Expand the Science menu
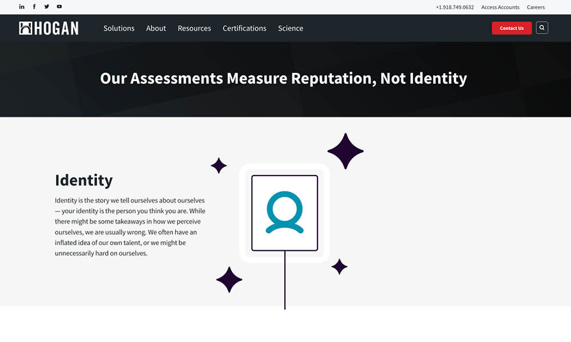 [291, 28]
